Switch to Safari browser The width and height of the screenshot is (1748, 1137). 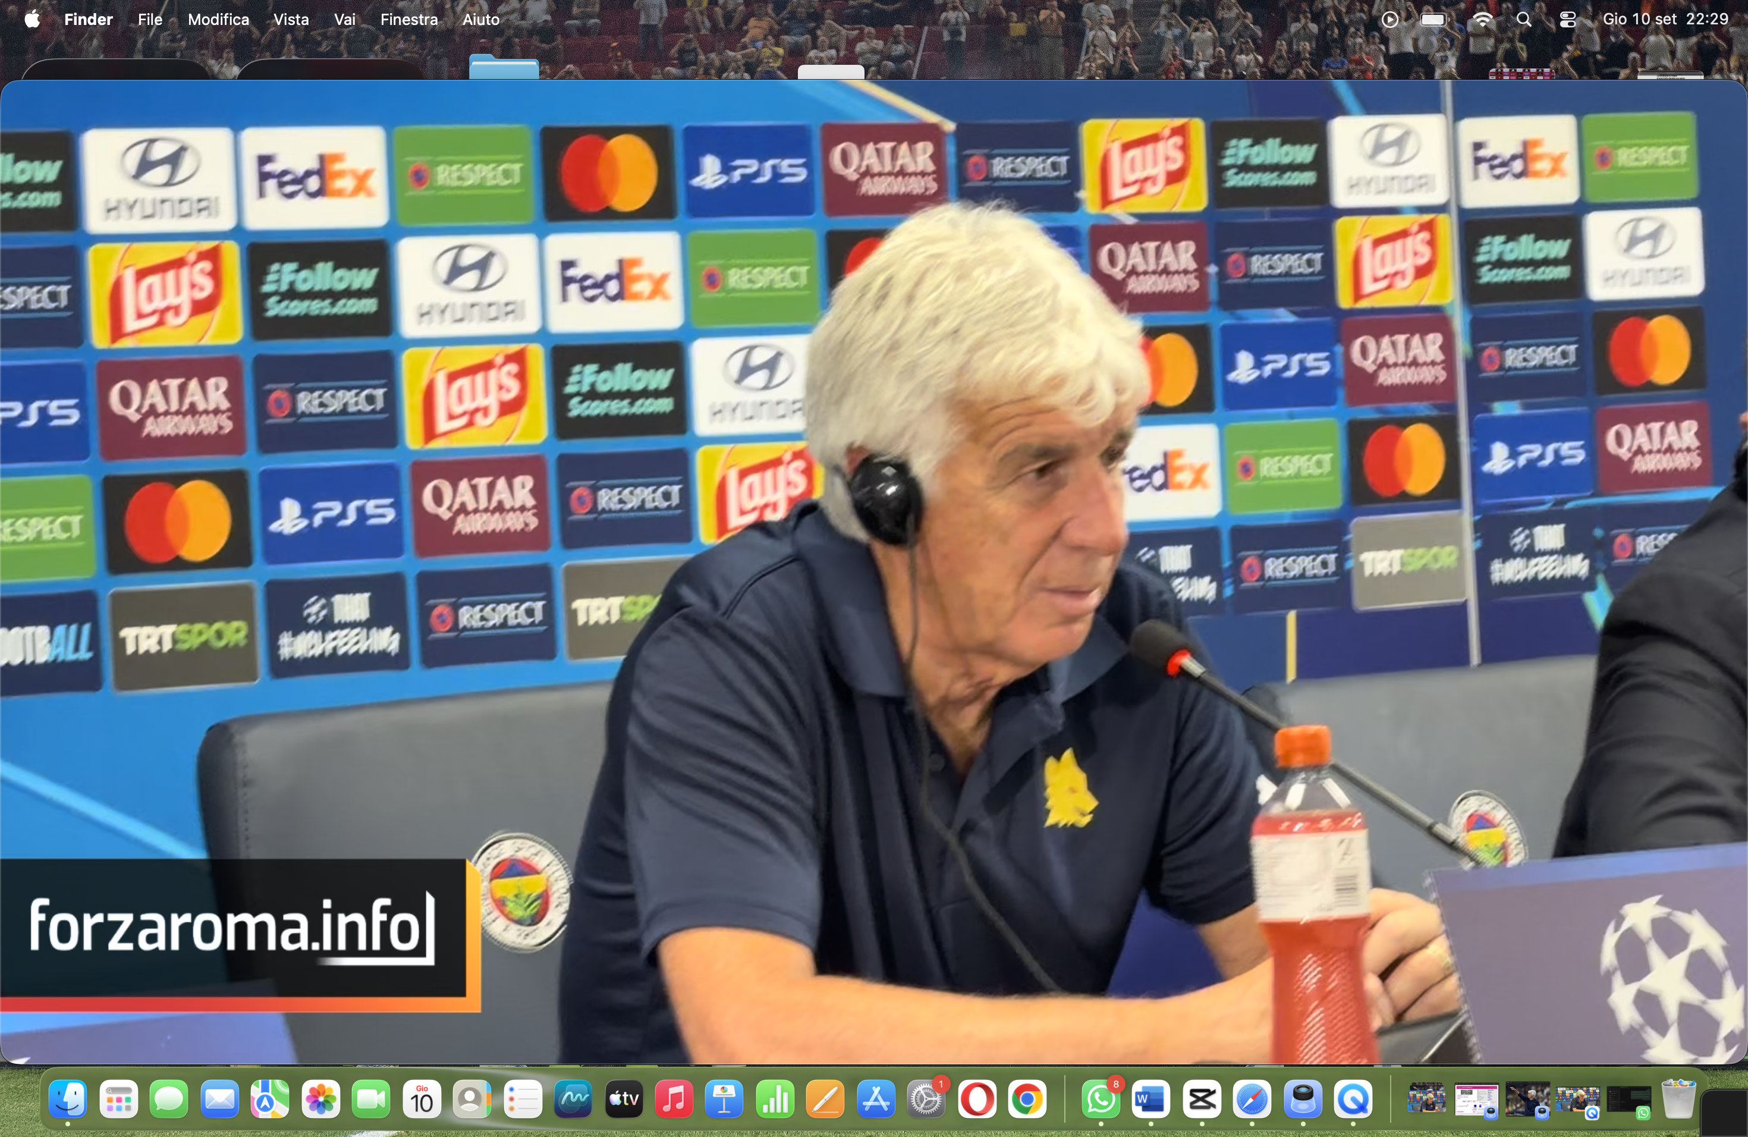tap(1252, 1100)
